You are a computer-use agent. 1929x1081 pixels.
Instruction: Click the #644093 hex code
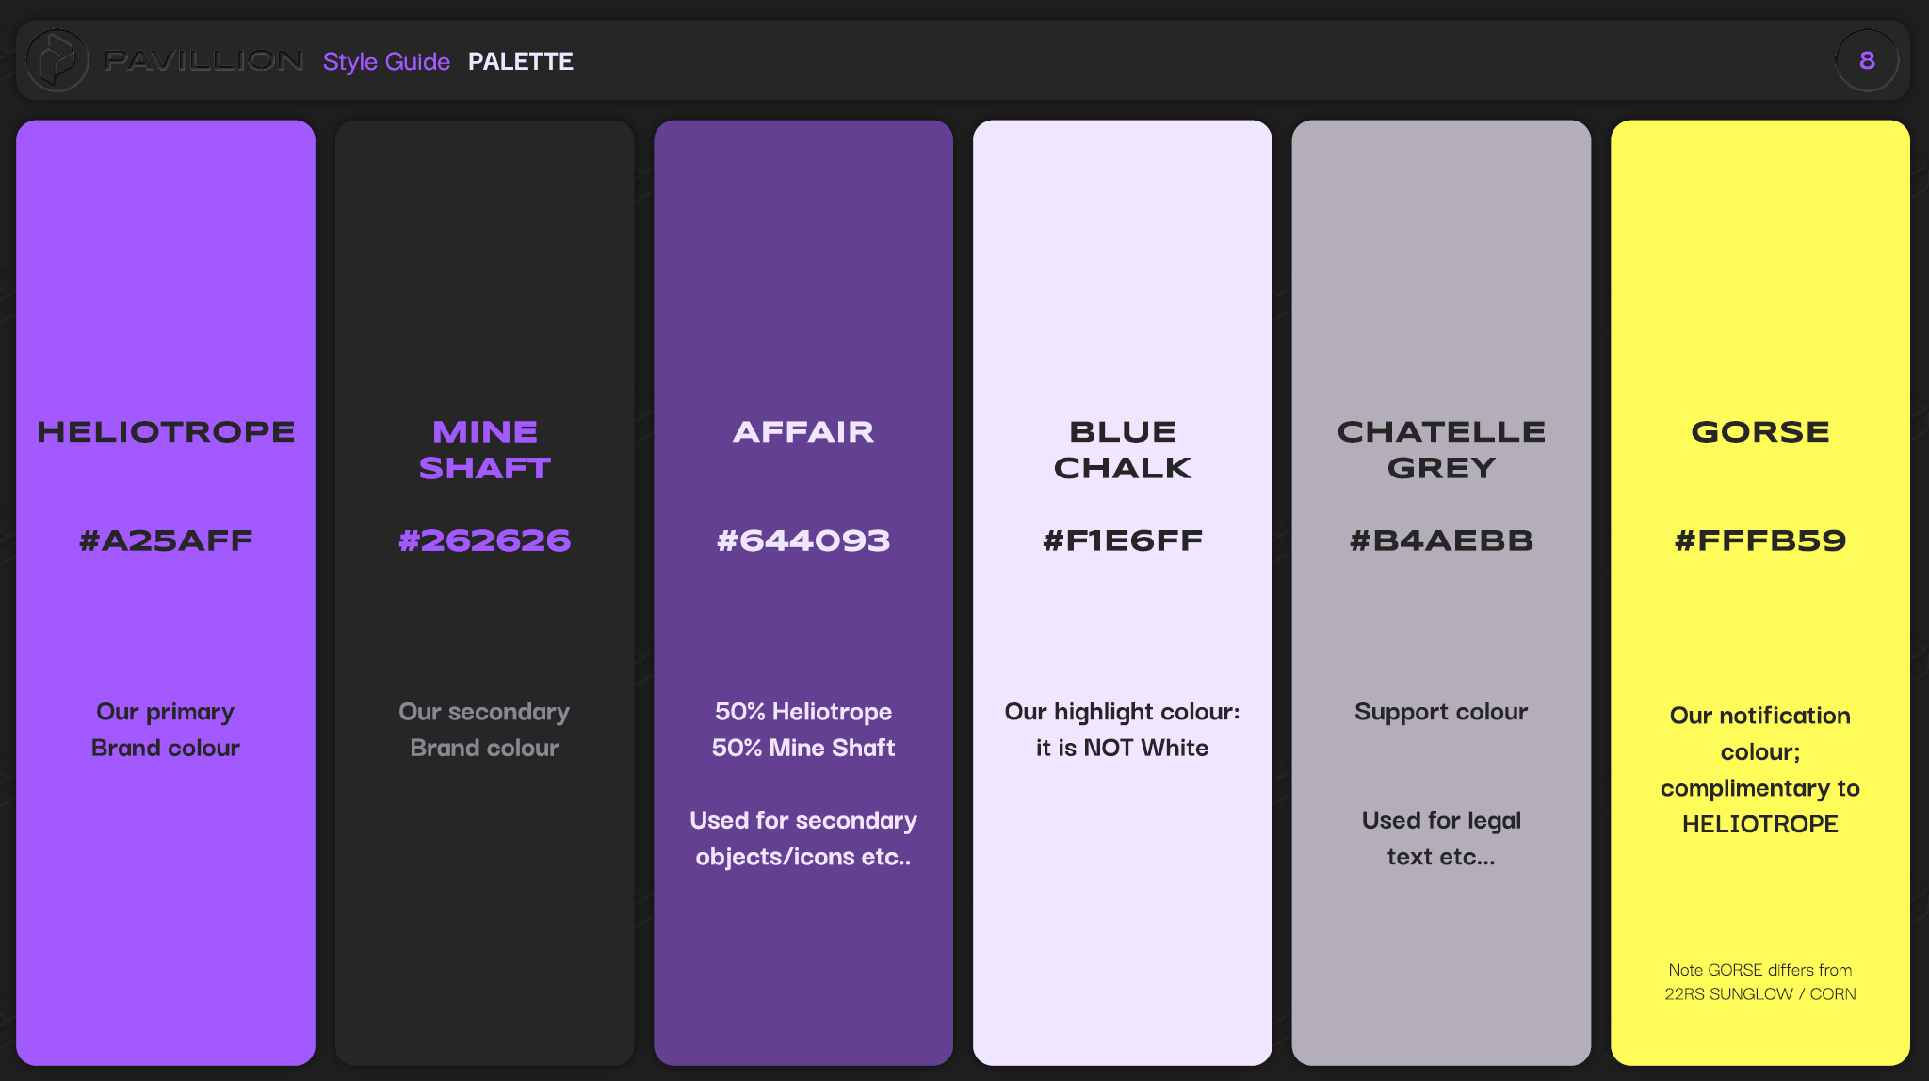coord(802,540)
